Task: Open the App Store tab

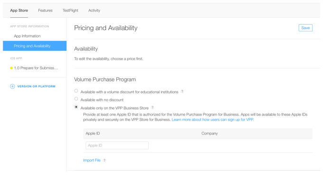Action: pyautogui.click(x=19, y=10)
